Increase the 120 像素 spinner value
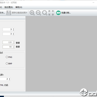Image resolution: width=97 pixels, height=97 pixels. [x=13, y=42]
